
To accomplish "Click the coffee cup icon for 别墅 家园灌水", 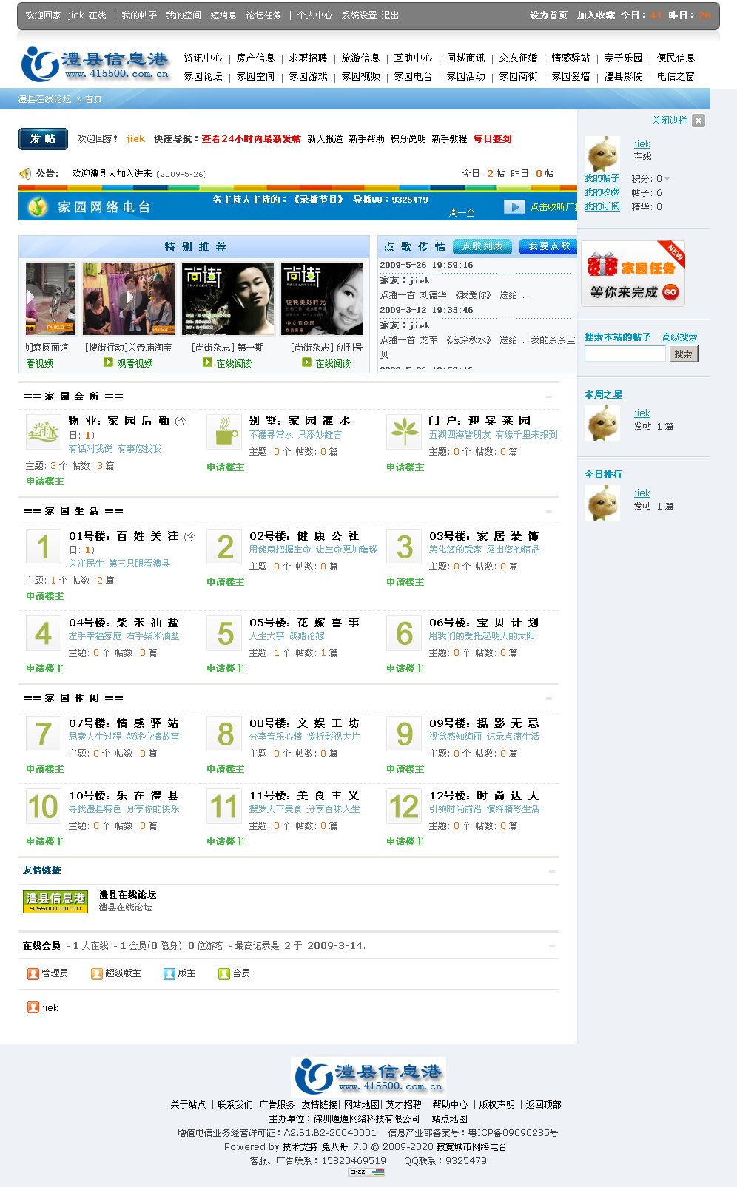I will pos(224,432).
